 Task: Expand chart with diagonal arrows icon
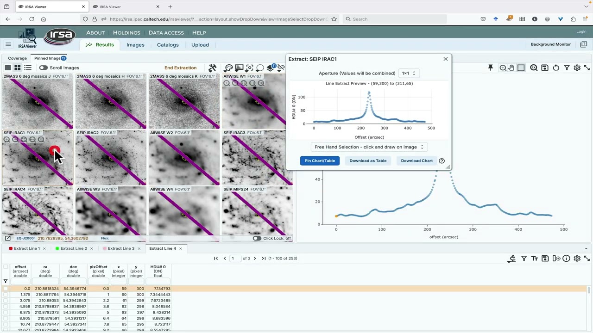point(587,68)
